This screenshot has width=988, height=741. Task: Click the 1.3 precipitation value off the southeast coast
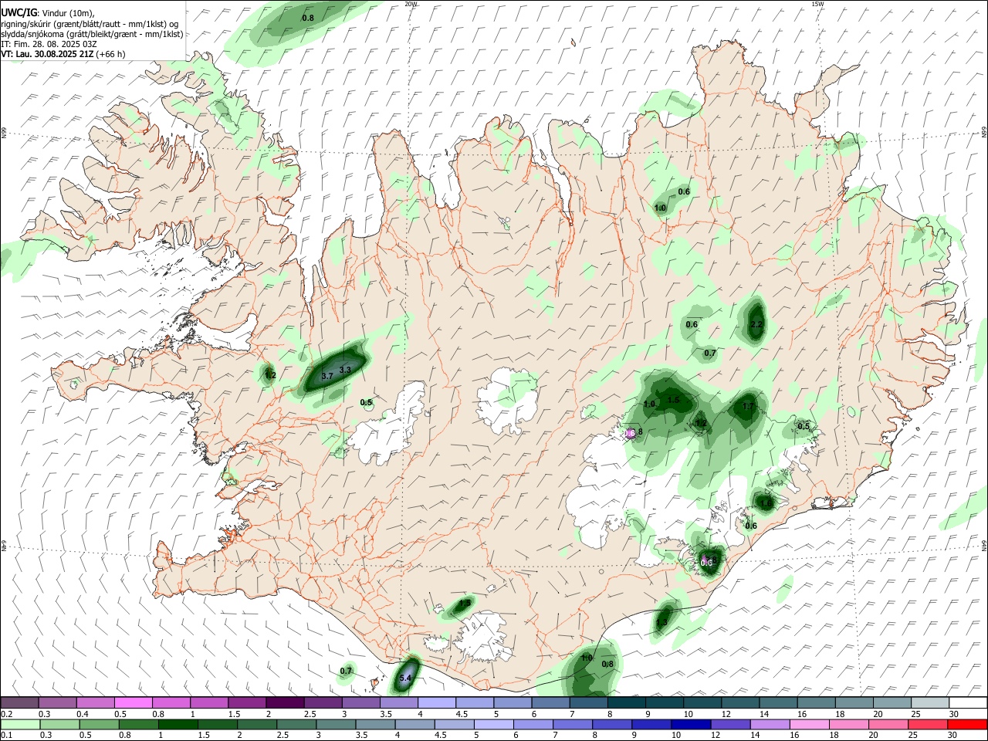point(661,621)
